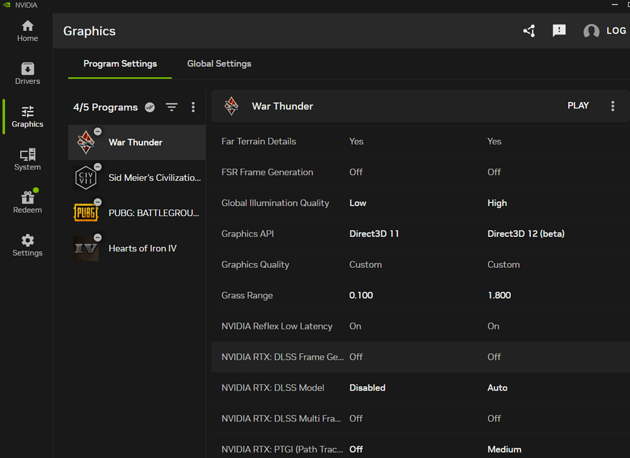The width and height of the screenshot is (630, 458).
Task: Click current value Low for Global Illumination
Action: click(358, 203)
